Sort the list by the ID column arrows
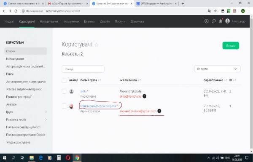This screenshot has width=253, height=162. (x=234, y=80)
